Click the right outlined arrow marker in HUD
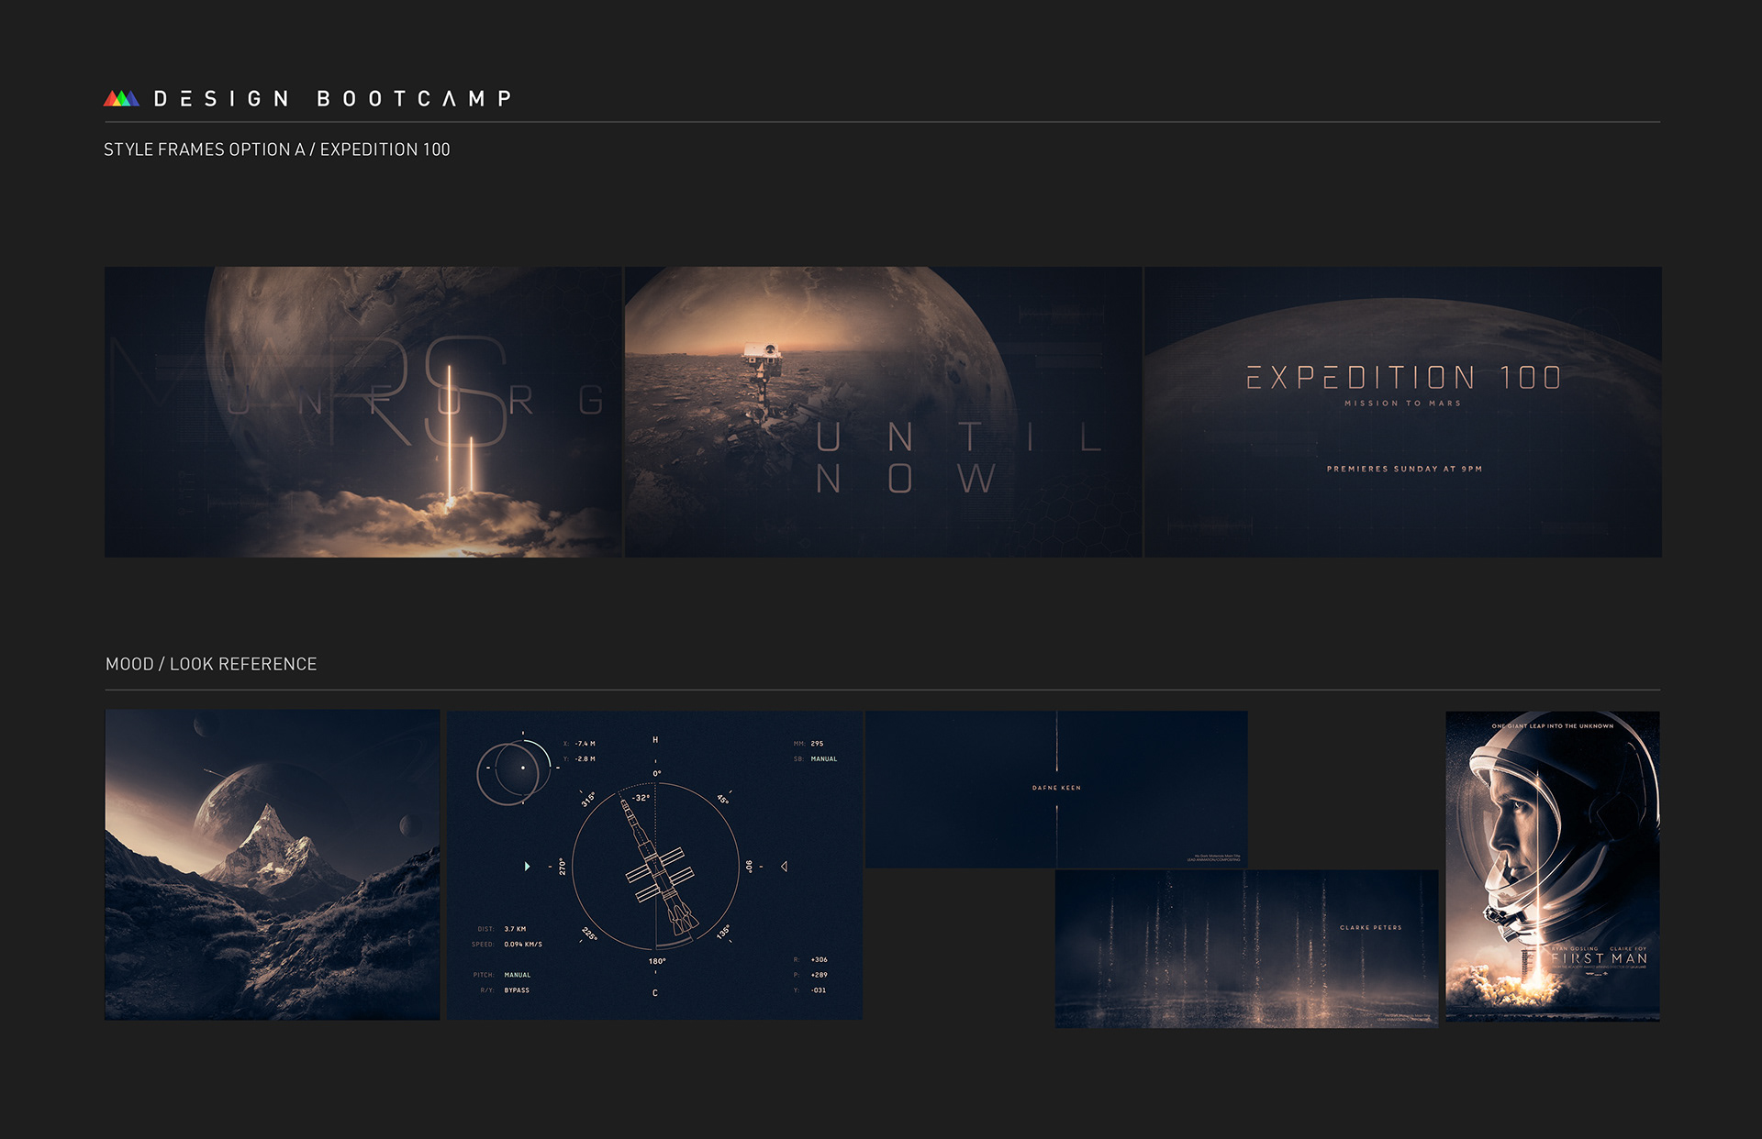1762x1139 pixels. tap(784, 866)
